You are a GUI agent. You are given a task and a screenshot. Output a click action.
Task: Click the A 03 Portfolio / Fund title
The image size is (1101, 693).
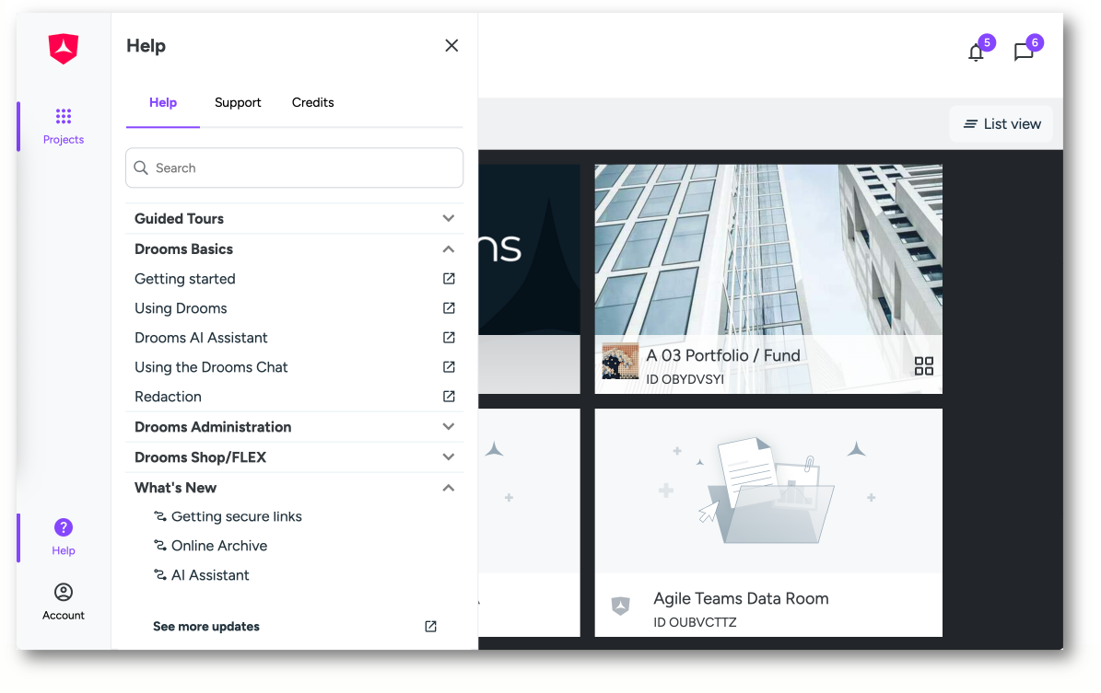tap(723, 355)
